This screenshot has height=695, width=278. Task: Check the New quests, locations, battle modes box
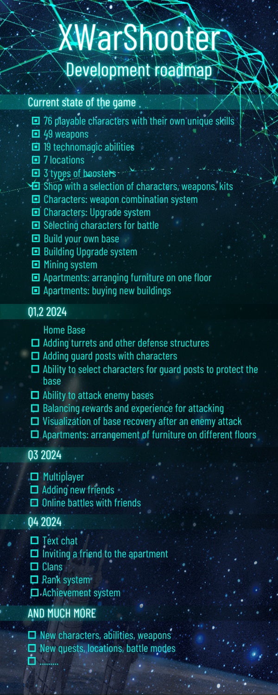point(32,648)
